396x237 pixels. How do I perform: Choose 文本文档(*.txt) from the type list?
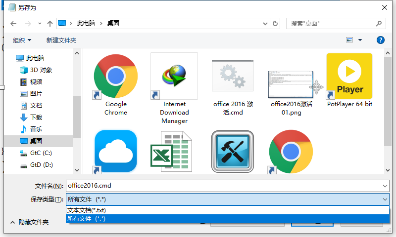pyautogui.click(x=228, y=210)
